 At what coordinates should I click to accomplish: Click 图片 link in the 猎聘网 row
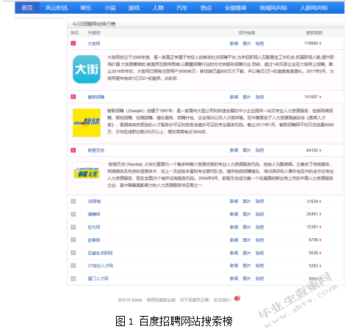247,214
